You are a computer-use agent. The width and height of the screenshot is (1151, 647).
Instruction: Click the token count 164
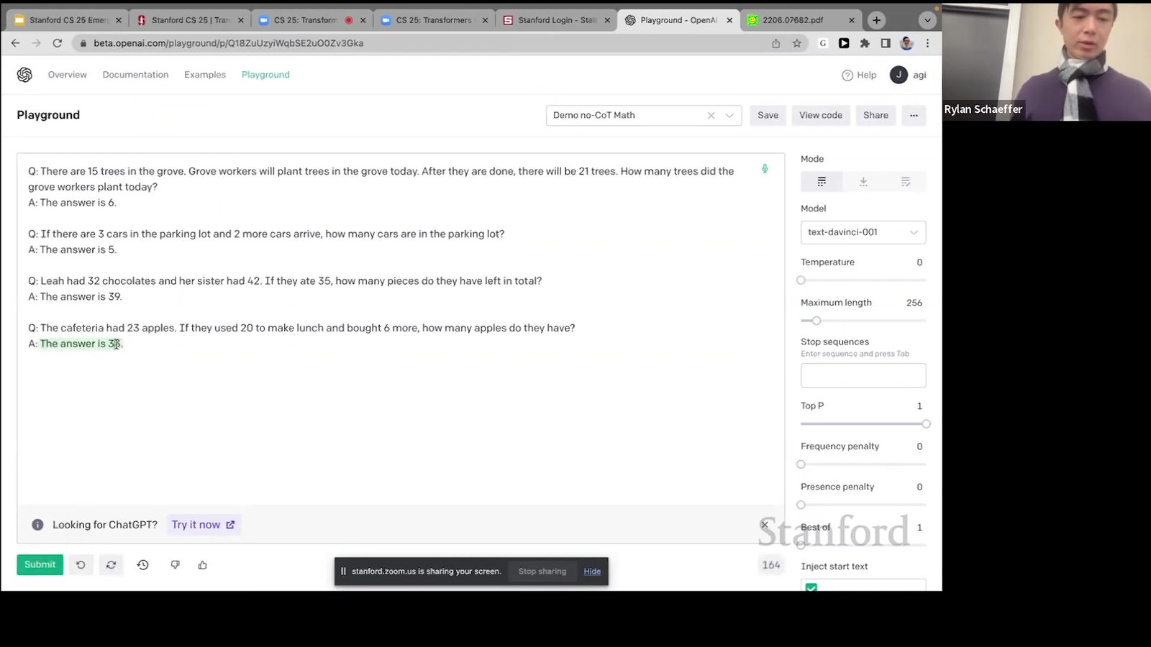point(771,565)
